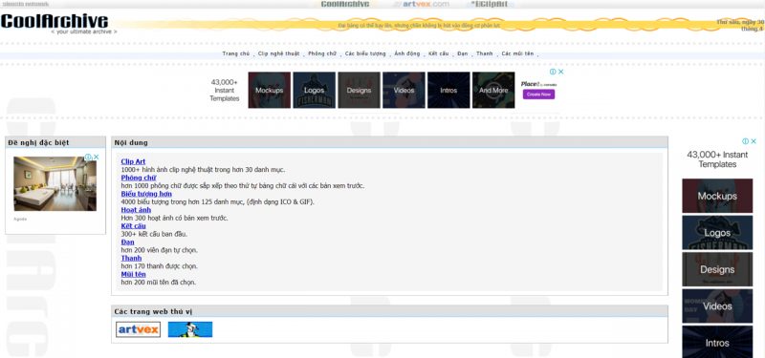This screenshot has height=358, width=765.
Task: Click the Intros thumbnail in top banner ad
Action: coord(448,90)
